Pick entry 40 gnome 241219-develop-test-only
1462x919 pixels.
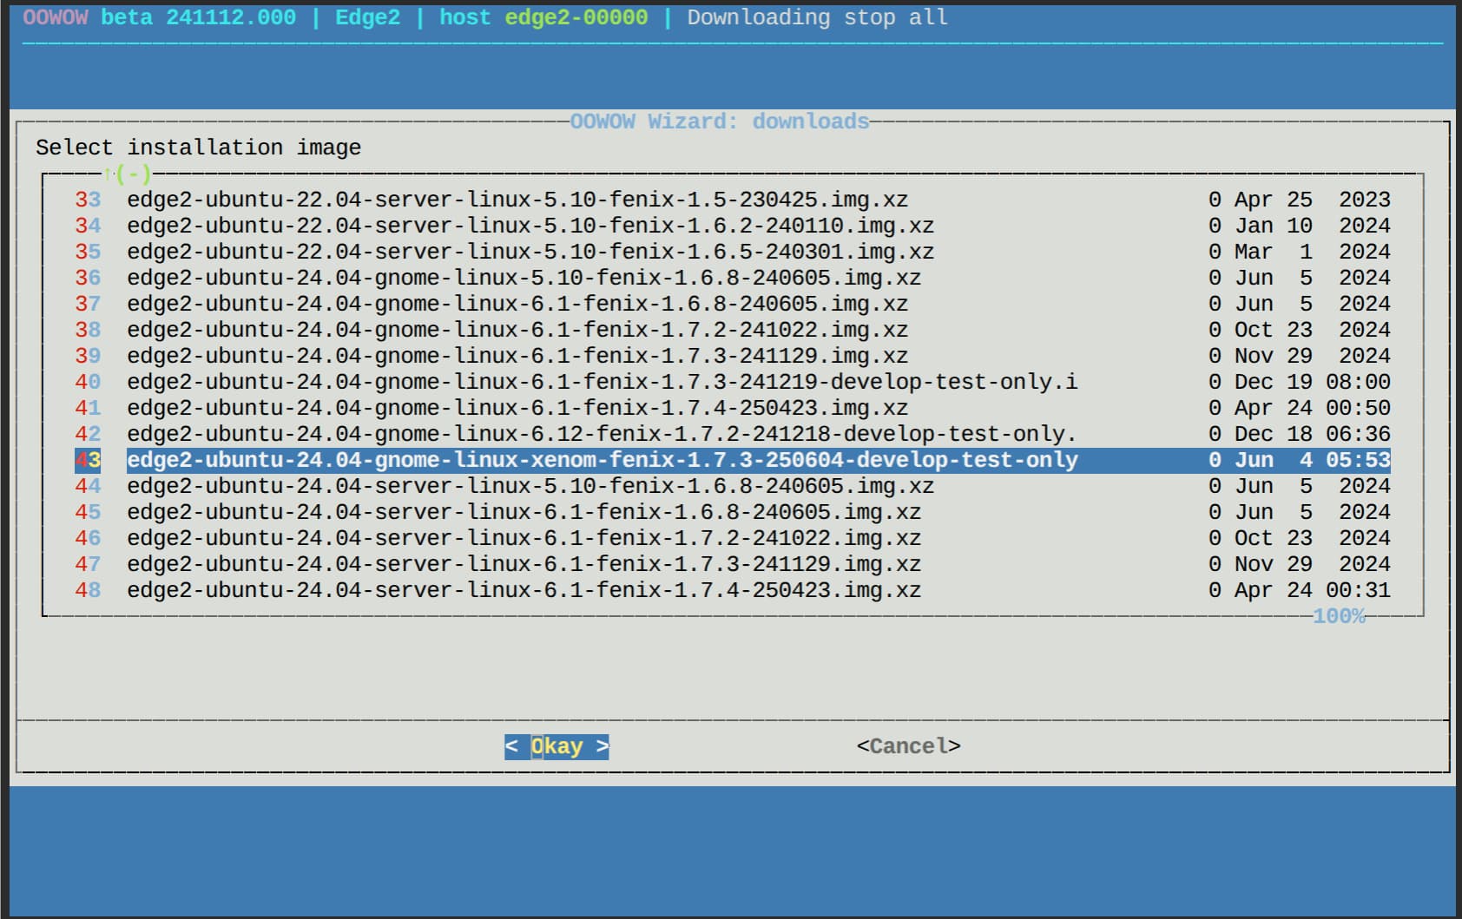pos(733,382)
